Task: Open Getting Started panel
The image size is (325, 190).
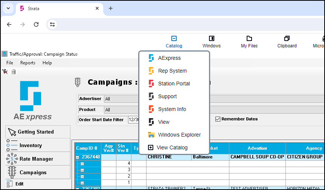Action: pyautogui.click(x=38, y=132)
